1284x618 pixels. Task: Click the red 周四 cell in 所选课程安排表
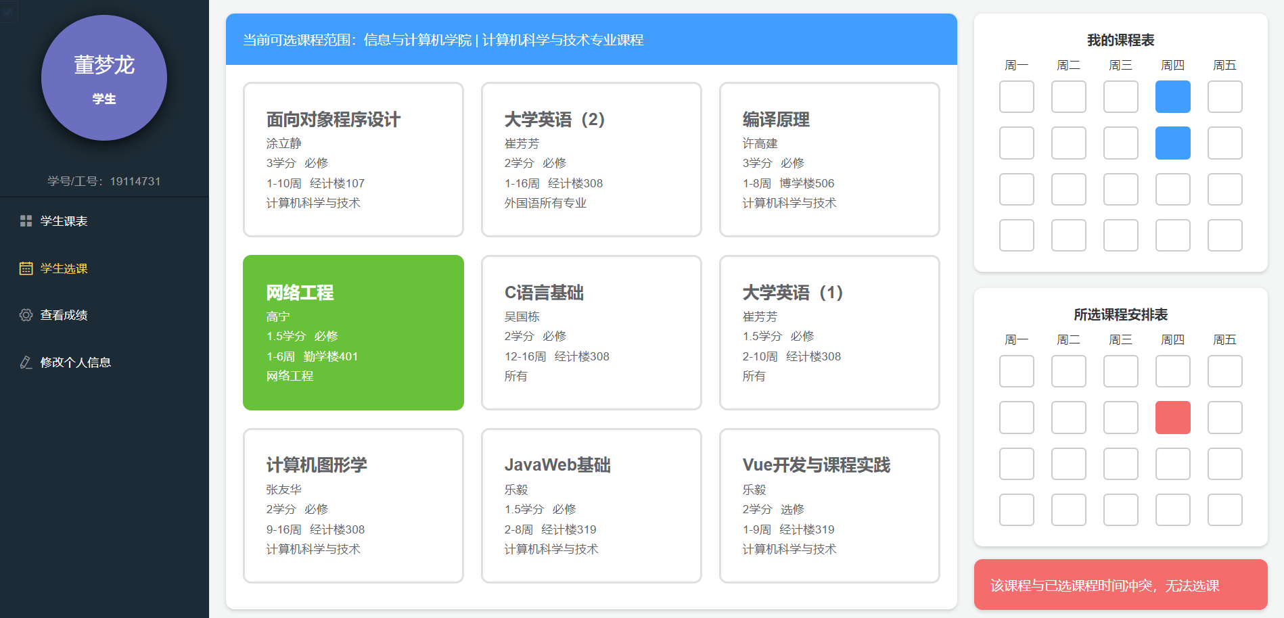tap(1173, 418)
